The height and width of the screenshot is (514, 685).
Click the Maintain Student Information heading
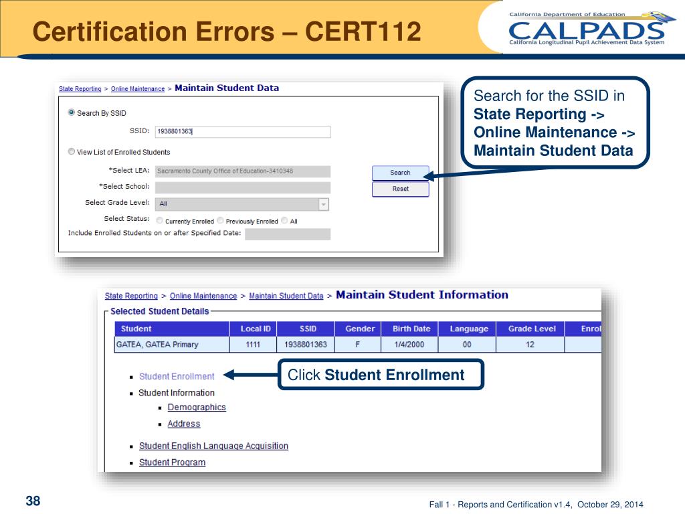(x=422, y=294)
